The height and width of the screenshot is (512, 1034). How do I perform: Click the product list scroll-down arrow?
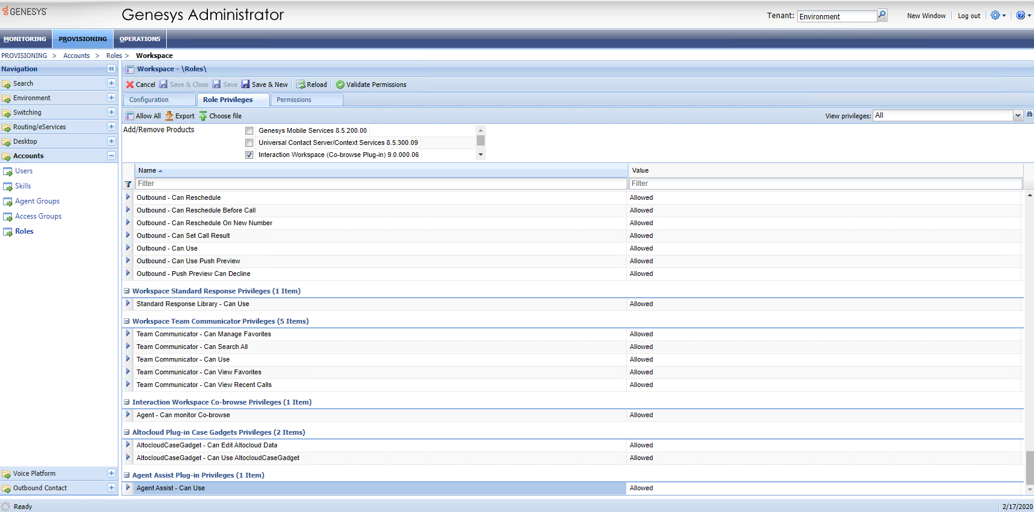(x=481, y=155)
